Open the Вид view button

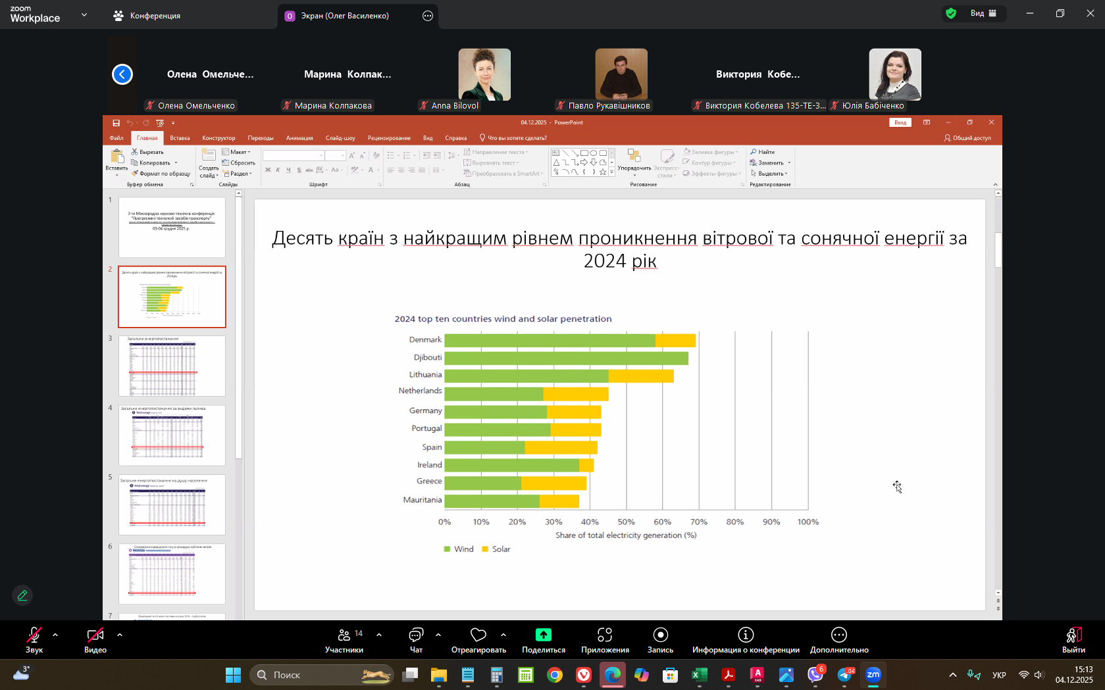coord(983,13)
